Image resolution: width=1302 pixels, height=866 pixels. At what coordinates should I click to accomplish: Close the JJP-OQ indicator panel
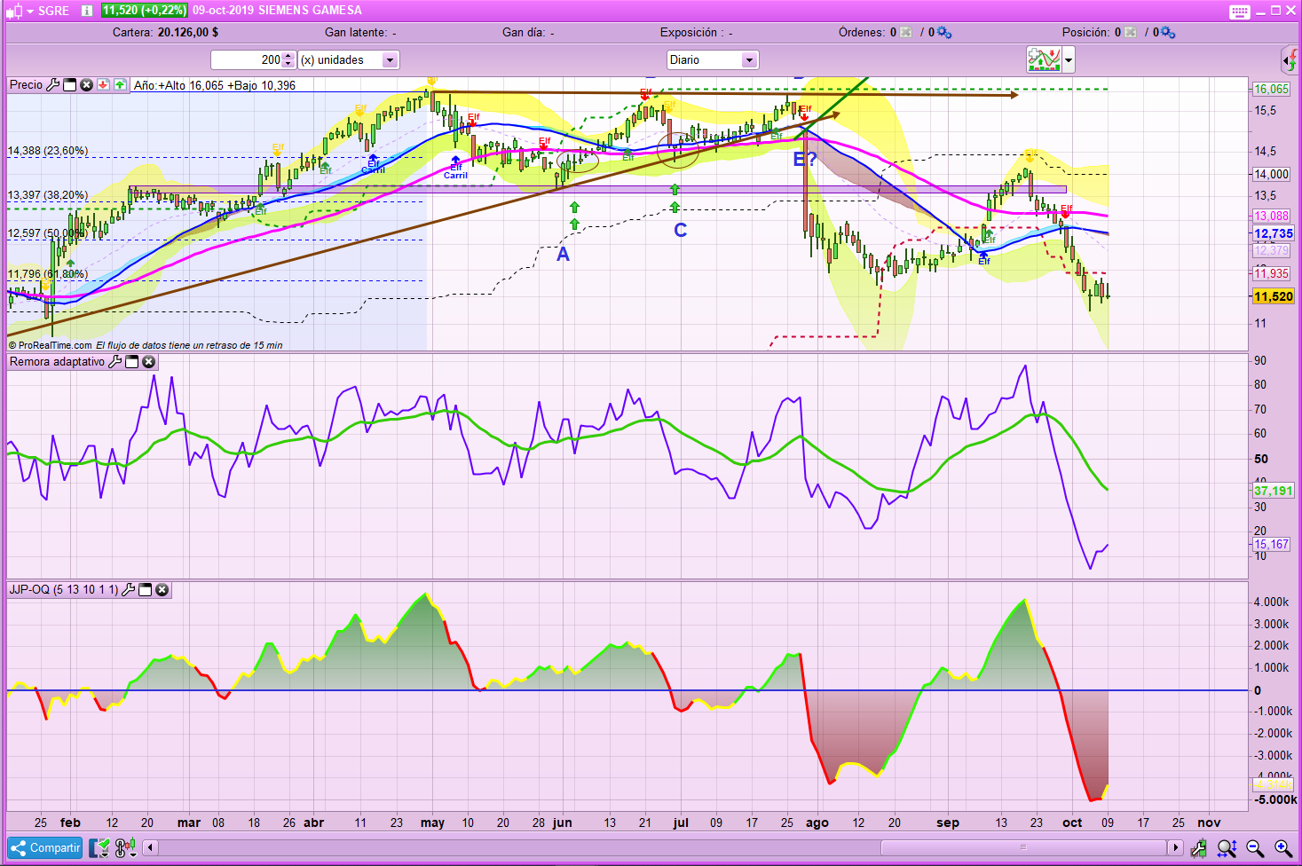coord(162,589)
